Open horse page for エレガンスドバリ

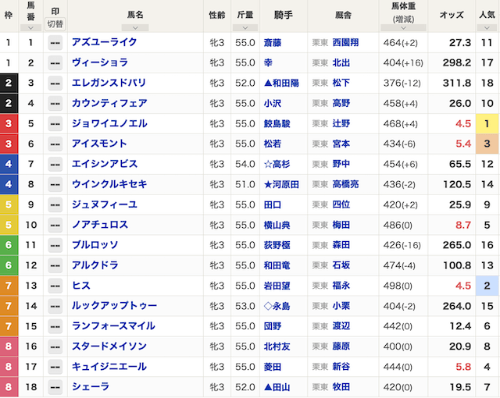(109, 84)
